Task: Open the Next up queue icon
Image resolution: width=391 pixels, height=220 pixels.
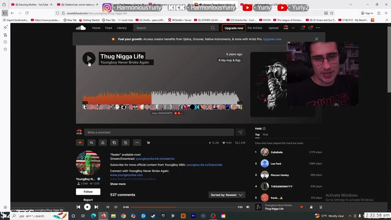Action: tap(321, 207)
